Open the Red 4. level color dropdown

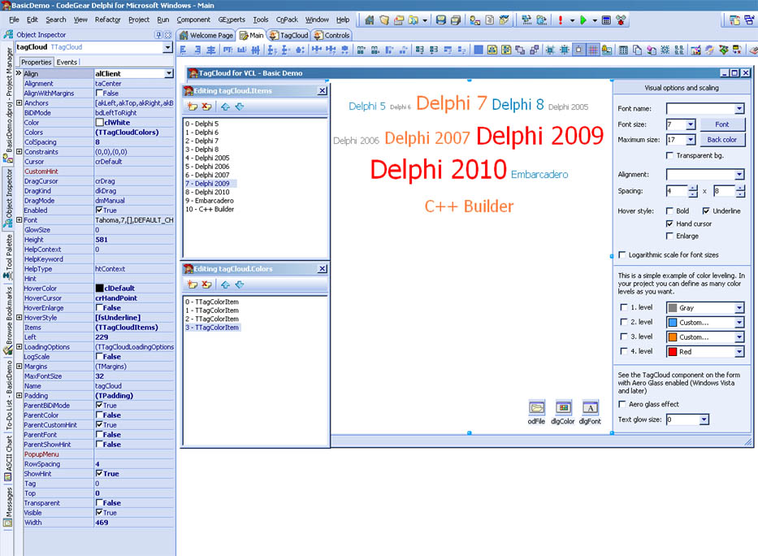click(x=739, y=352)
